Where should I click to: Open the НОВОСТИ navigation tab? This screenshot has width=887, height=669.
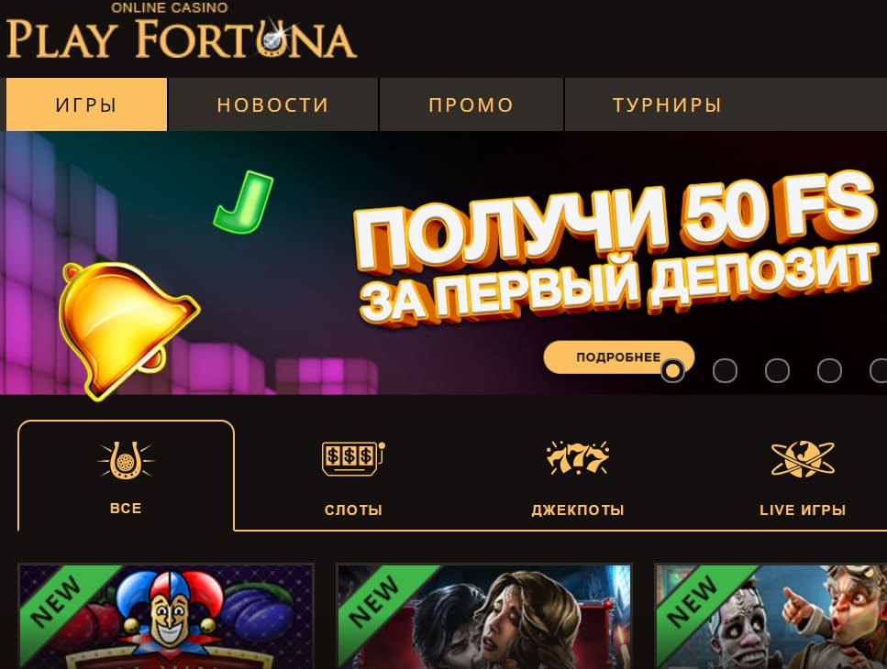(x=273, y=104)
